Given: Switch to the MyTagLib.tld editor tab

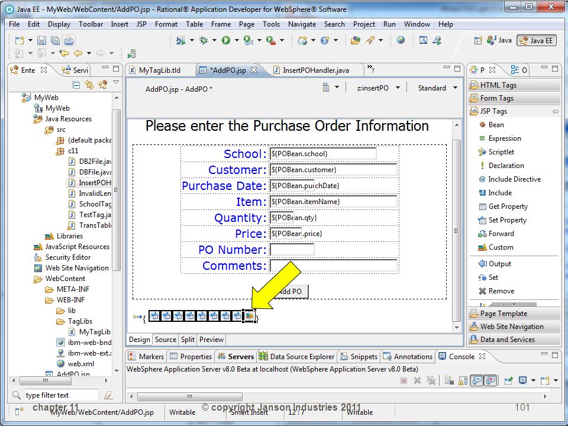Looking at the screenshot, I should (159, 70).
